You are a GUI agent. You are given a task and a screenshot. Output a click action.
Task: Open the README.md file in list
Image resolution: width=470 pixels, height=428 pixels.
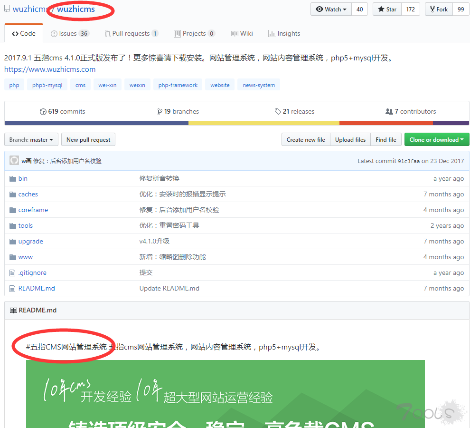pos(37,288)
